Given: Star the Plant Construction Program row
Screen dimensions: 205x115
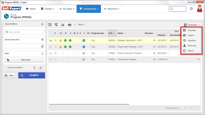Looking at the screenshot, I should coord(56,53).
